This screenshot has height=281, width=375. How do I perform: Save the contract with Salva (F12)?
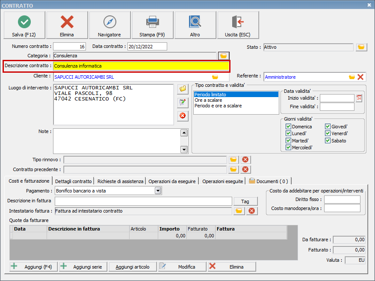click(24, 25)
